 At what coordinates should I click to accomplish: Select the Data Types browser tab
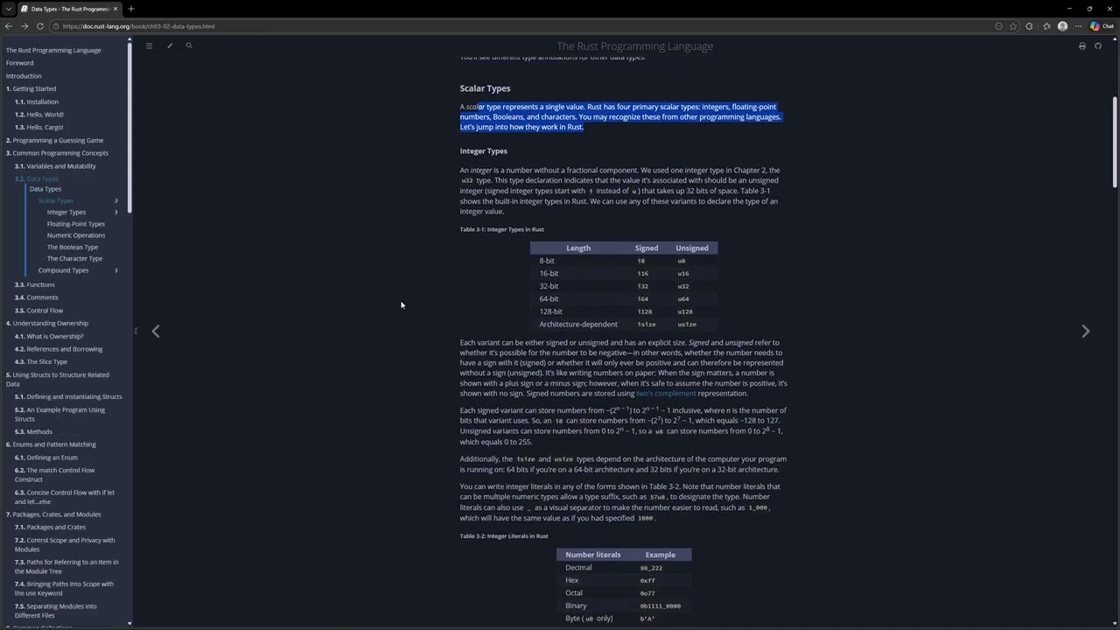[x=68, y=9]
